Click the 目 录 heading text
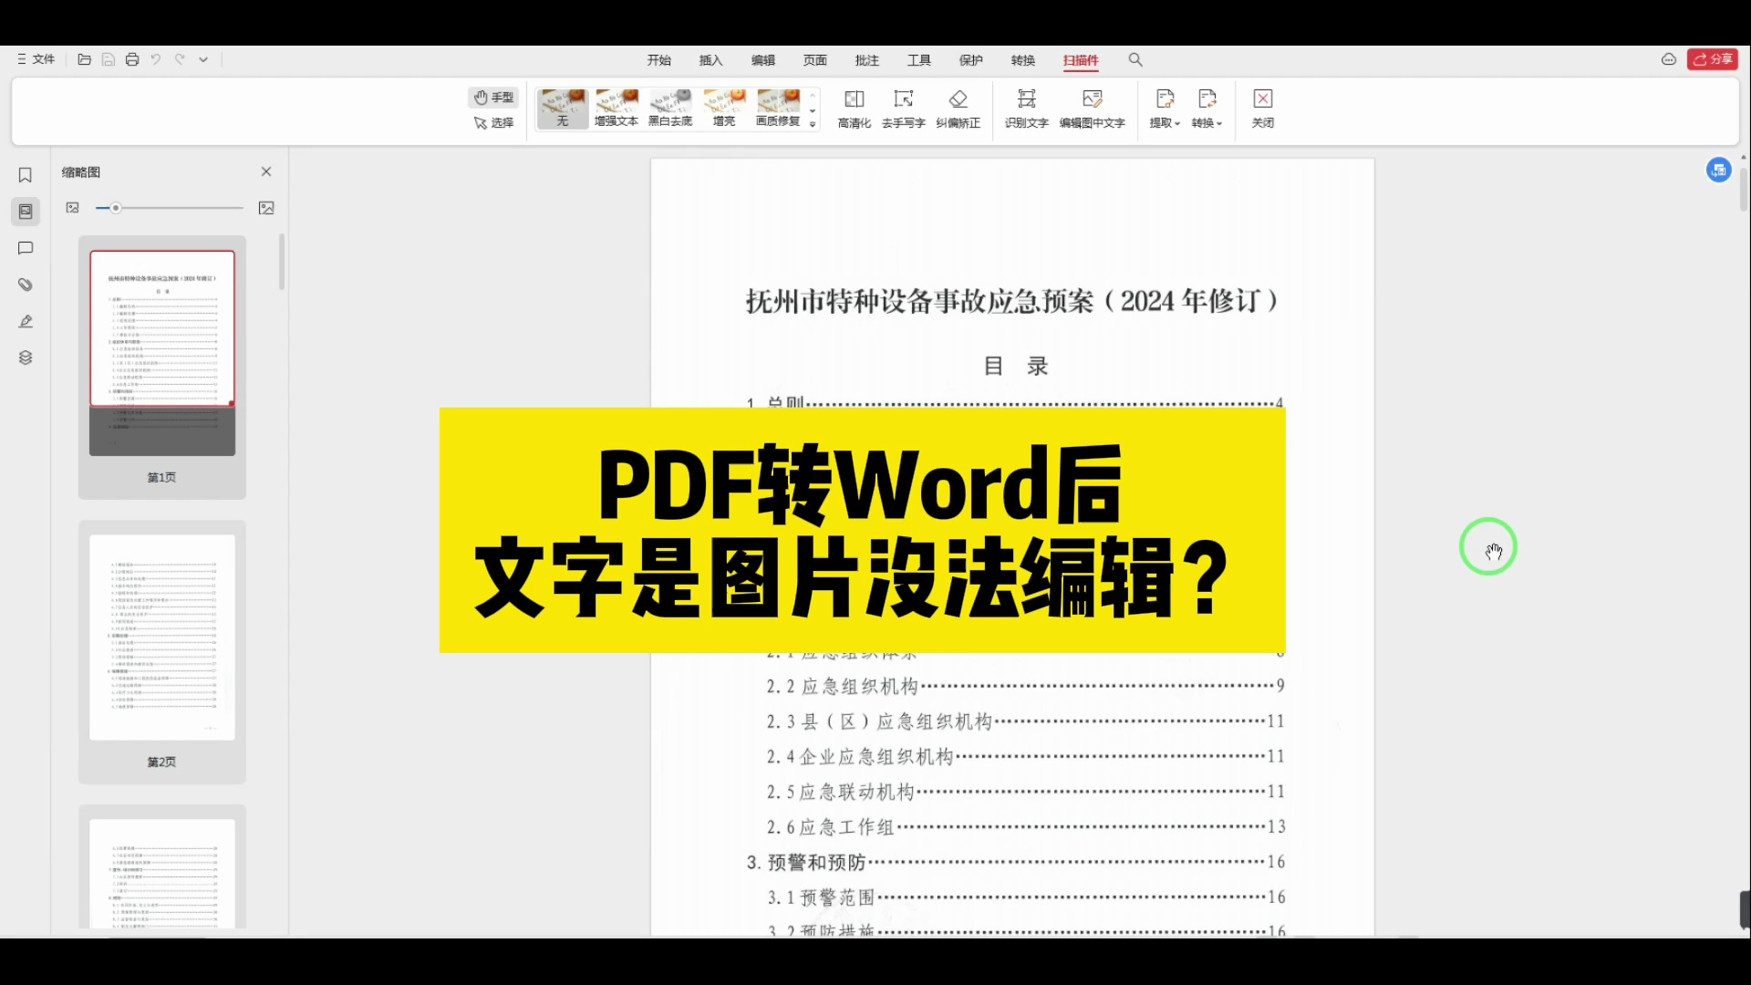 (x=1015, y=367)
